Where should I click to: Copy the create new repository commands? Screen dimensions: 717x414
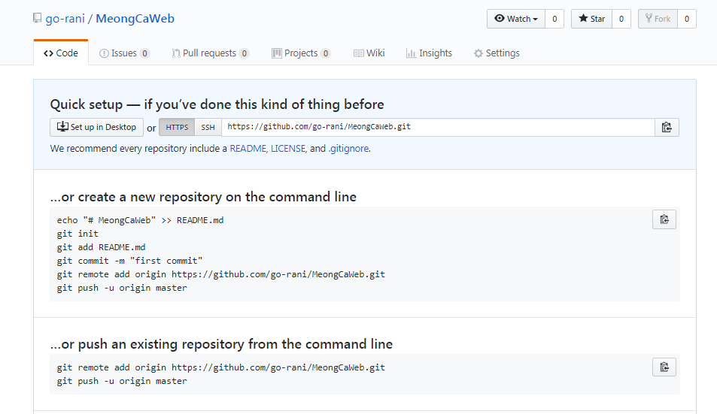[x=664, y=219]
